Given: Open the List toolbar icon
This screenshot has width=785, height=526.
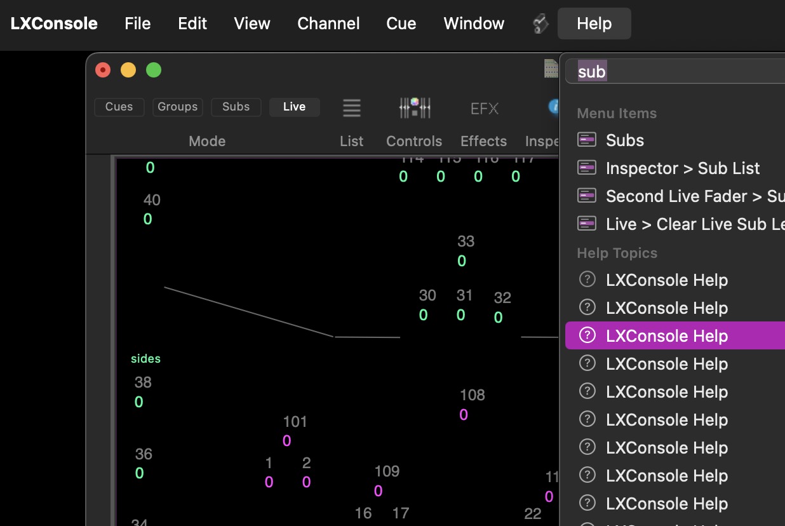Looking at the screenshot, I should pyautogui.click(x=351, y=107).
